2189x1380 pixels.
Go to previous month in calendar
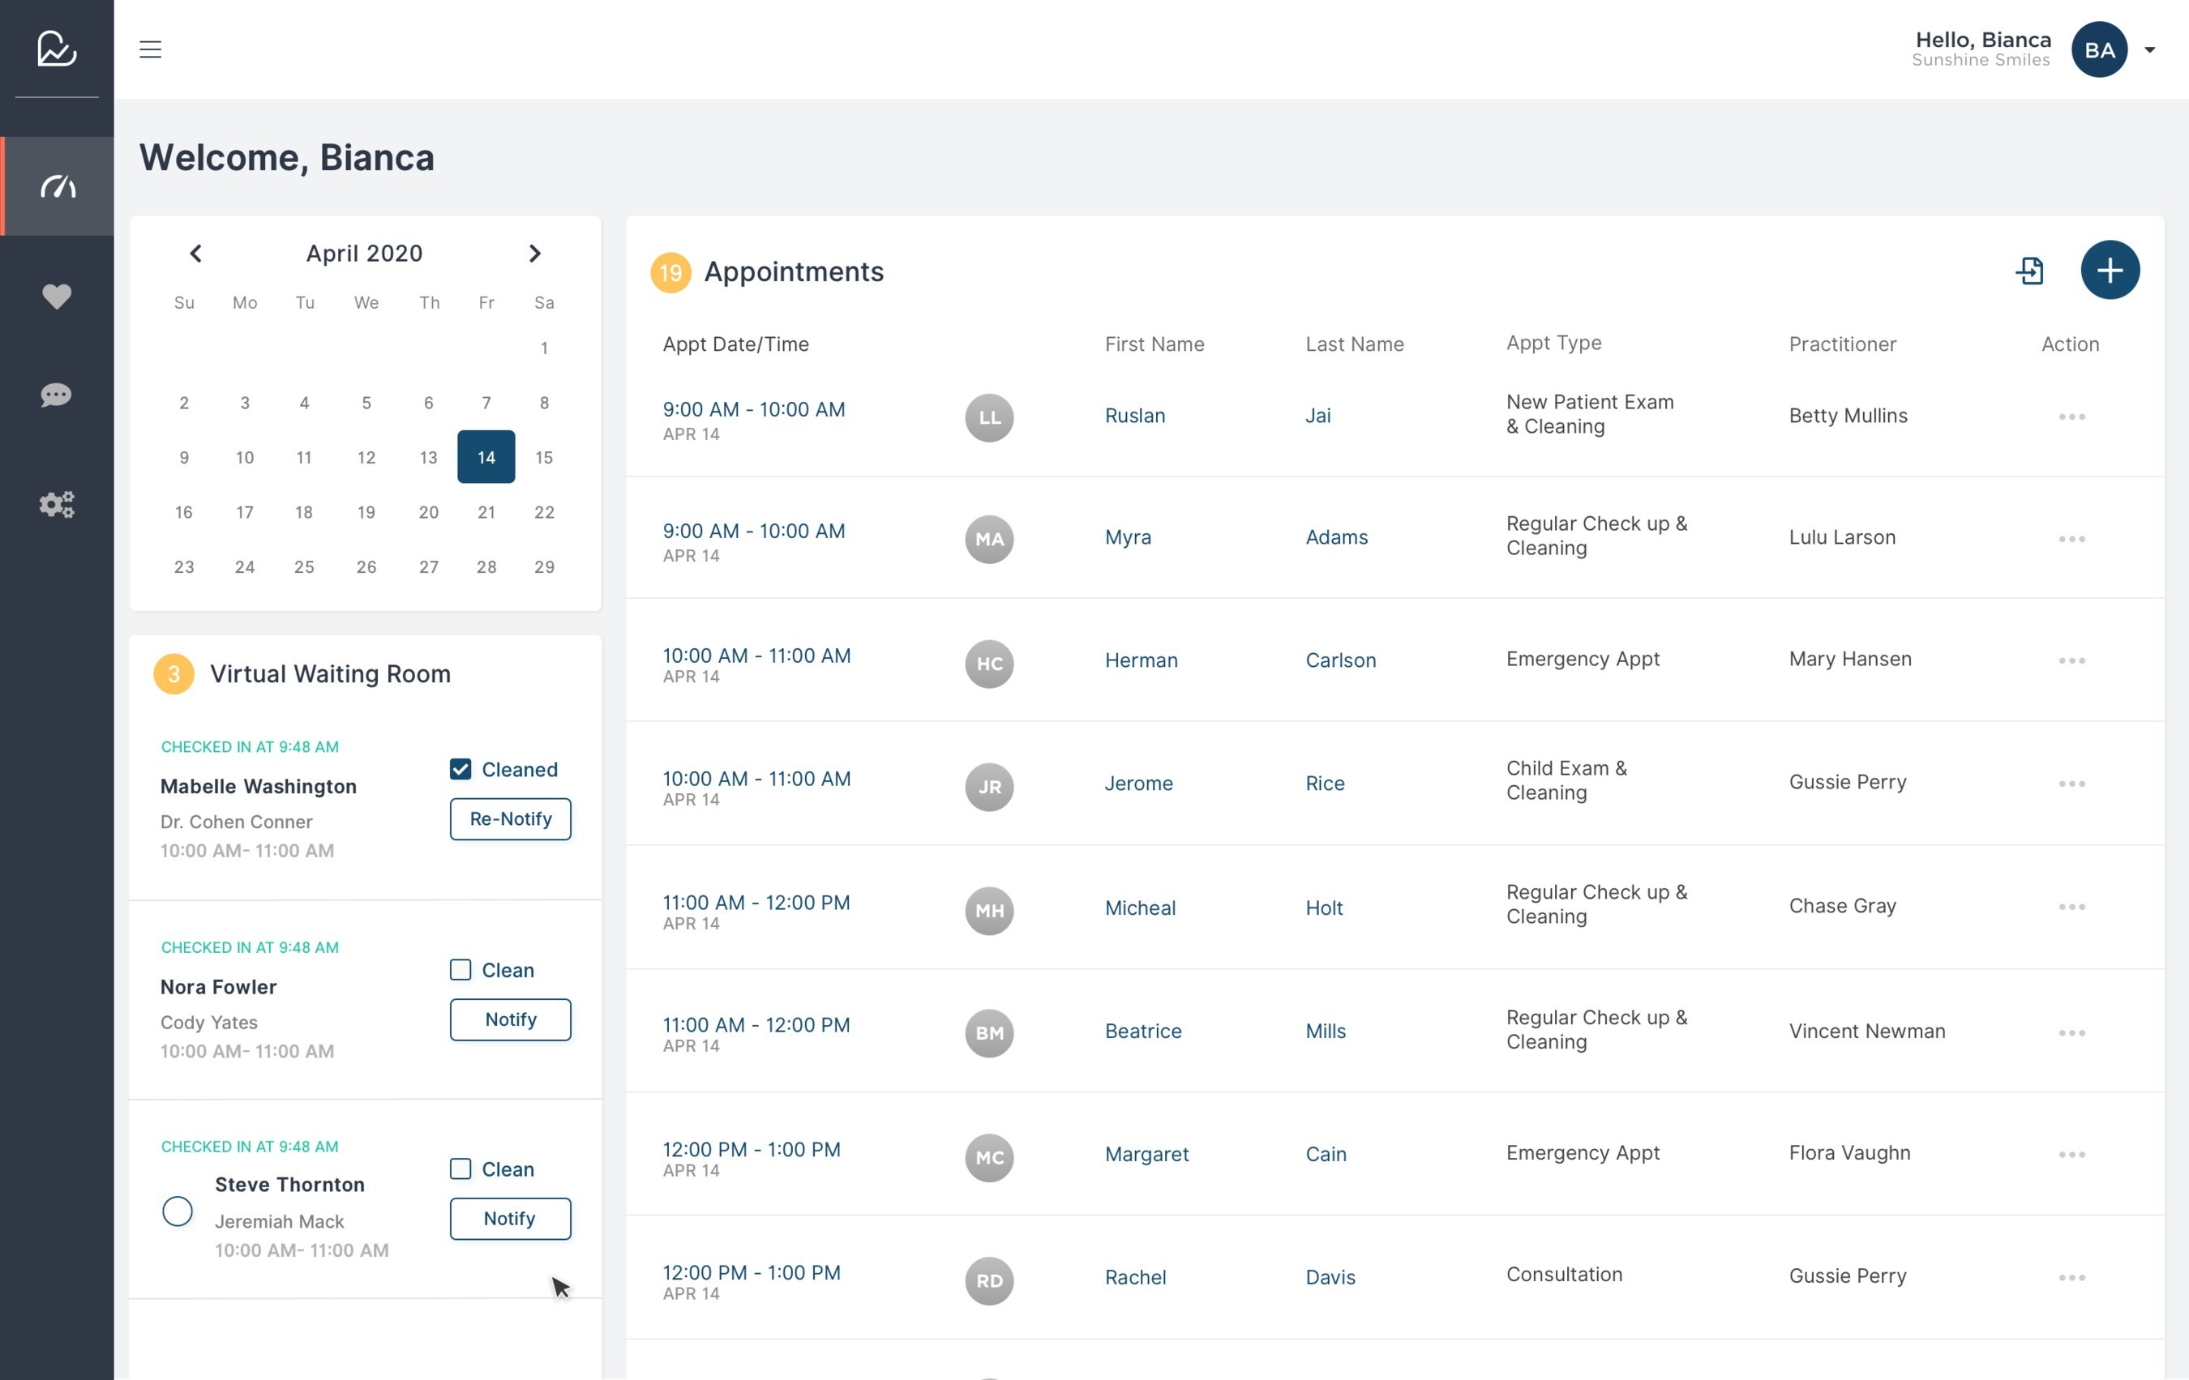click(195, 254)
